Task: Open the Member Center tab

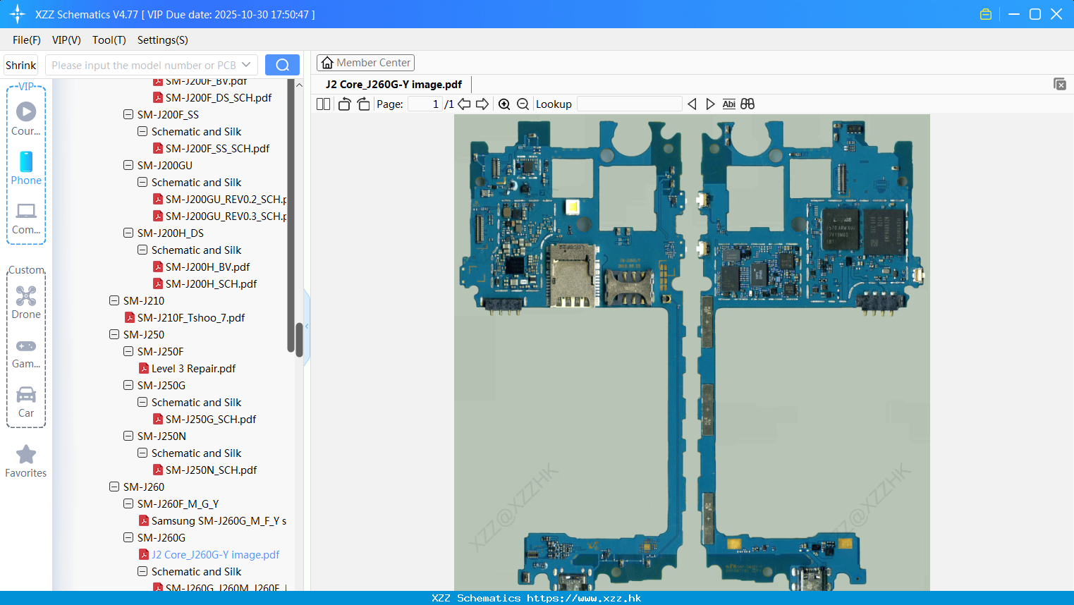Action: tap(365, 63)
